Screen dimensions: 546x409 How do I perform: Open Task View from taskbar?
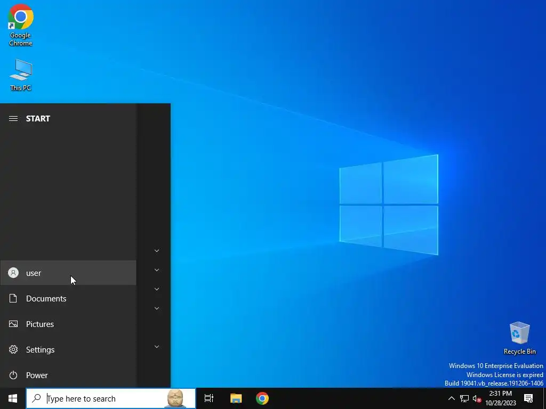point(209,398)
